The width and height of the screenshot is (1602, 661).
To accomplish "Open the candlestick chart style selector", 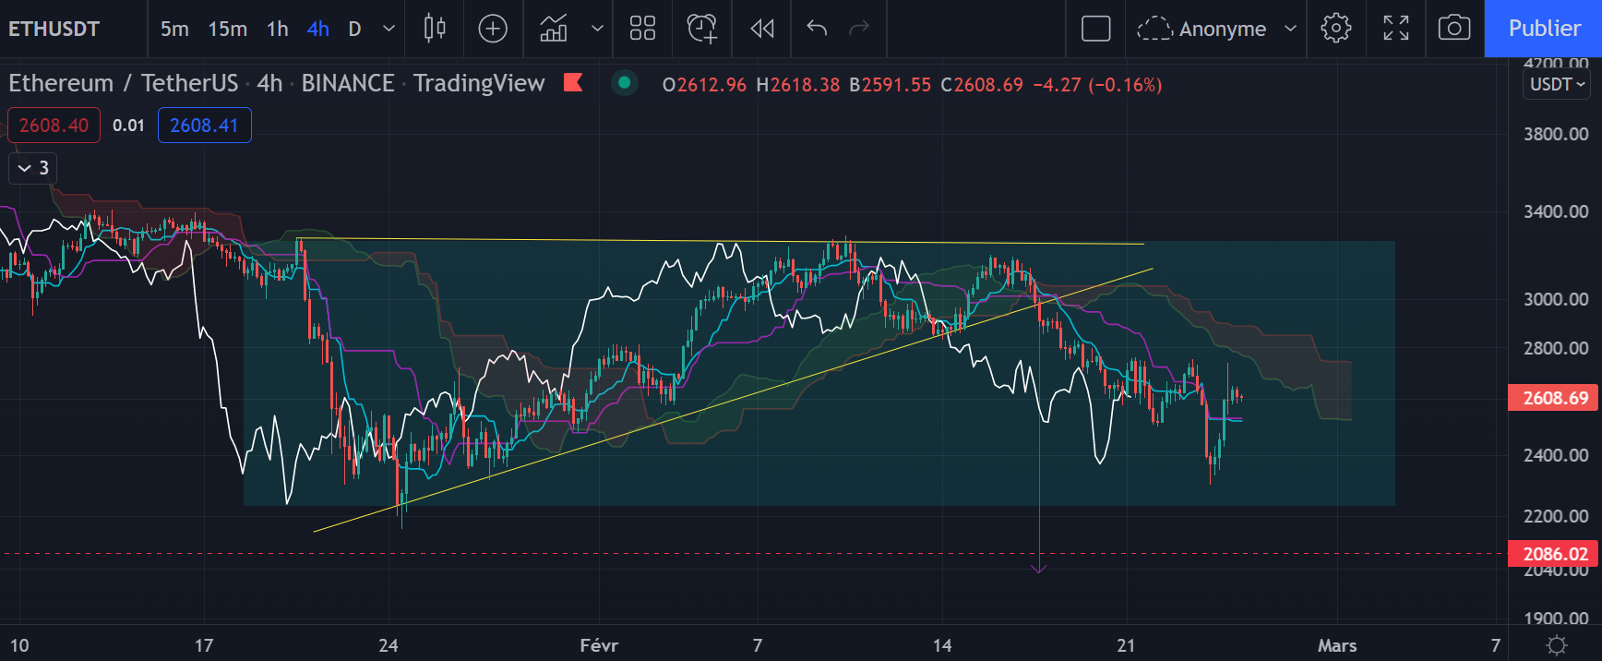I will click(x=435, y=29).
